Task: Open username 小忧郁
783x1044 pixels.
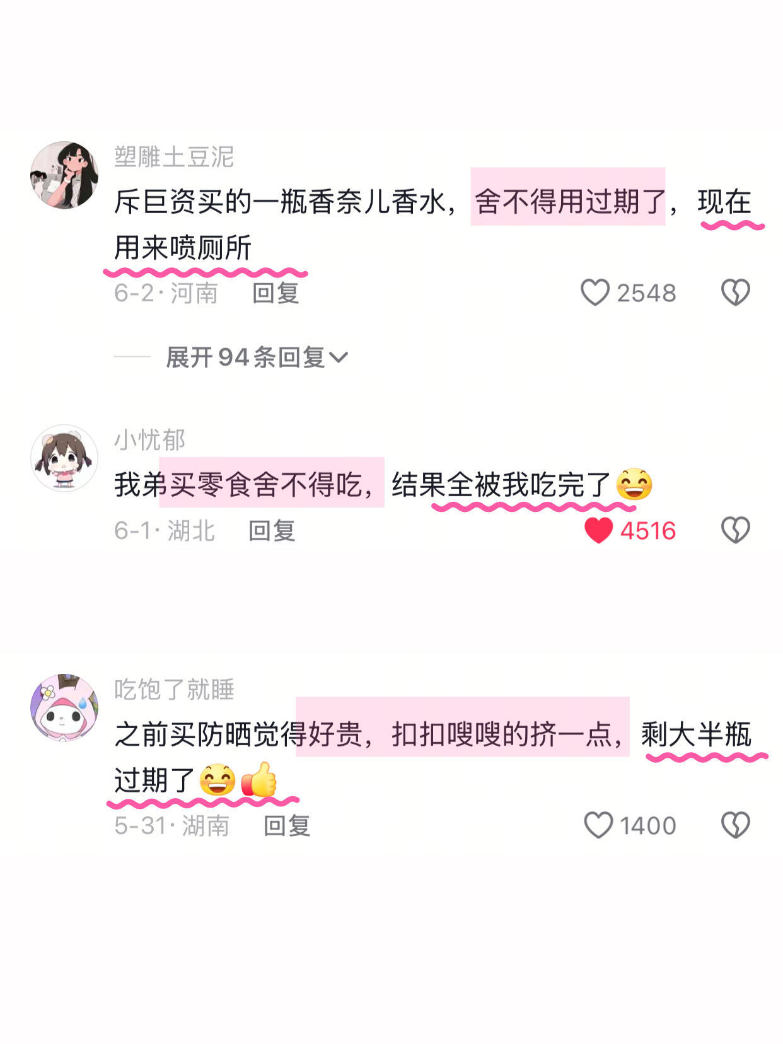Action: 150,439
